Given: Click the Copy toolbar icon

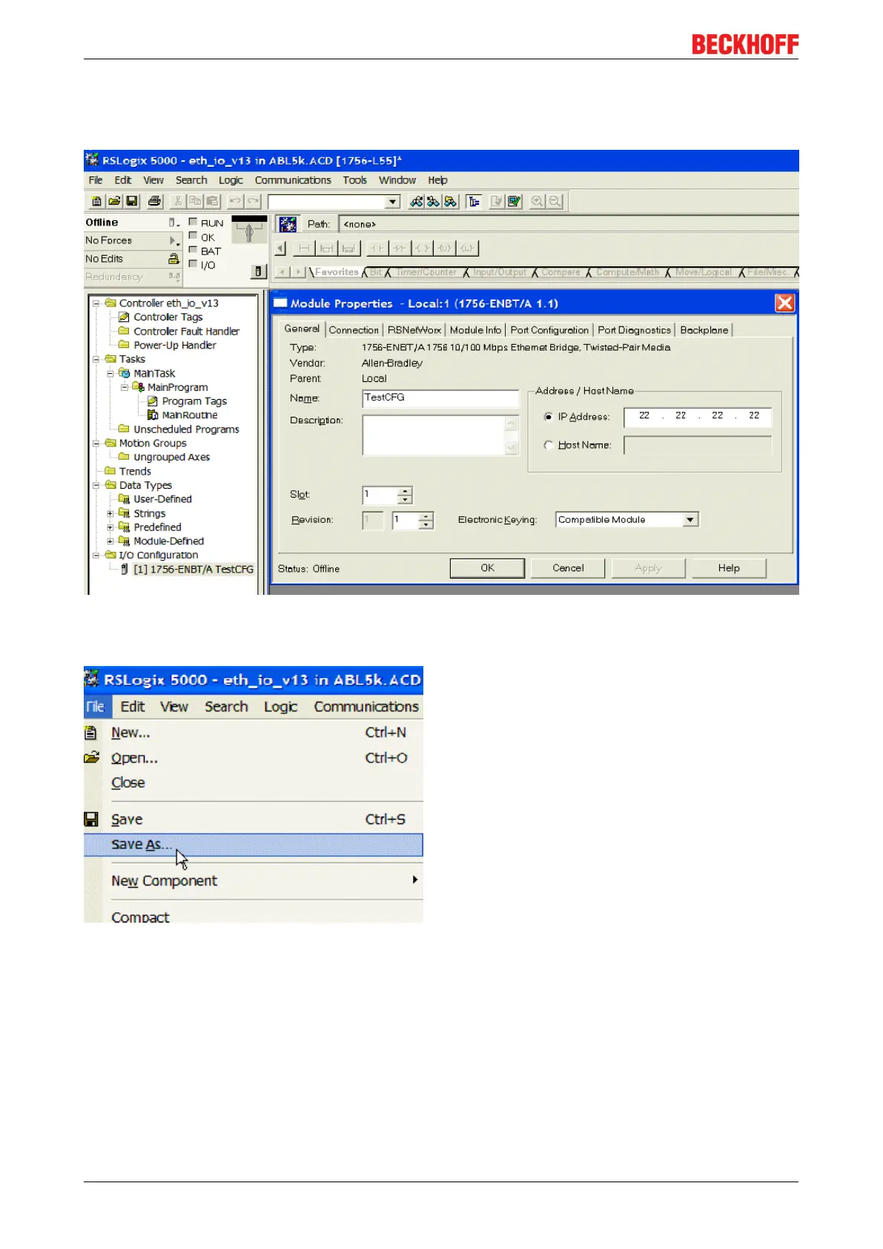Looking at the screenshot, I should click(195, 201).
